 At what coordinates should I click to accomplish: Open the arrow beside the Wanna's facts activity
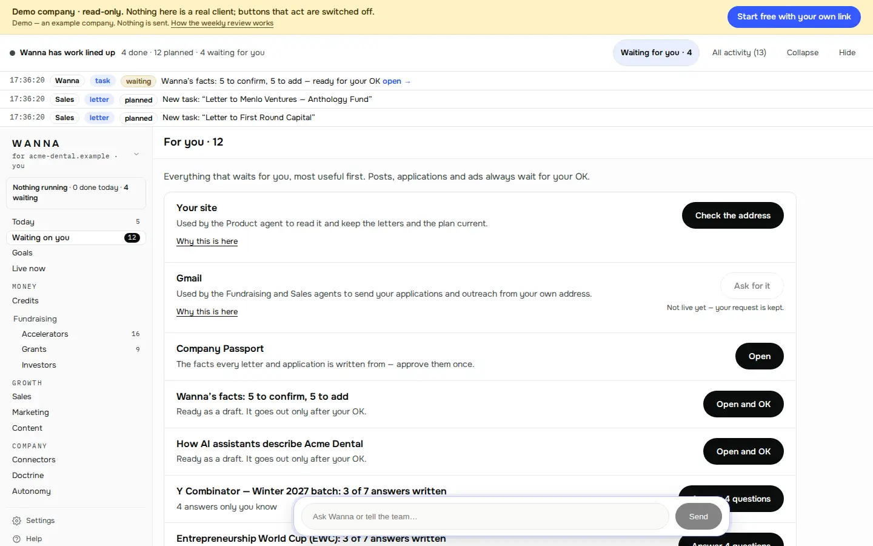pos(408,81)
